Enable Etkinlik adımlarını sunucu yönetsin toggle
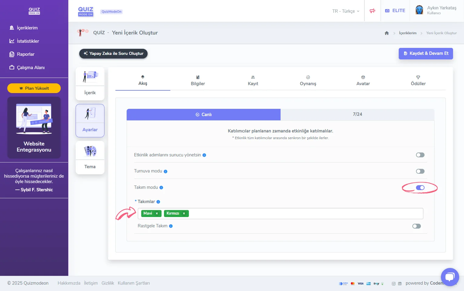This screenshot has height=291, width=464. click(420, 155)
